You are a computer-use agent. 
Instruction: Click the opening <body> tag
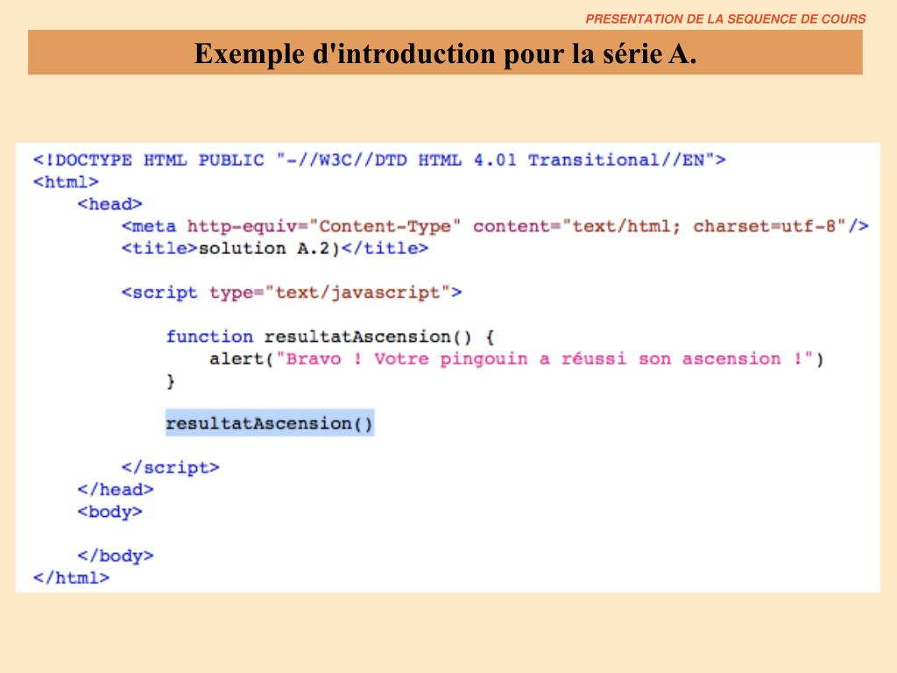tap(109, 512)
